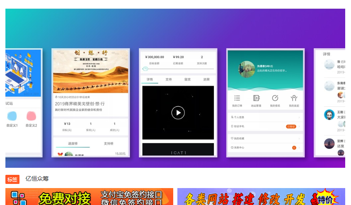Open the 我的发起 icon
Viewport: 351px width, 205px height.
pyautogui.click(x=294, y=98)
